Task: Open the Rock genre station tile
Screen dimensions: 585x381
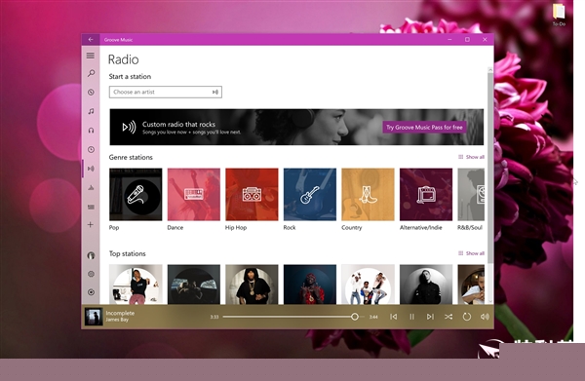Action: pyautogui.click(x=310, y=194)
